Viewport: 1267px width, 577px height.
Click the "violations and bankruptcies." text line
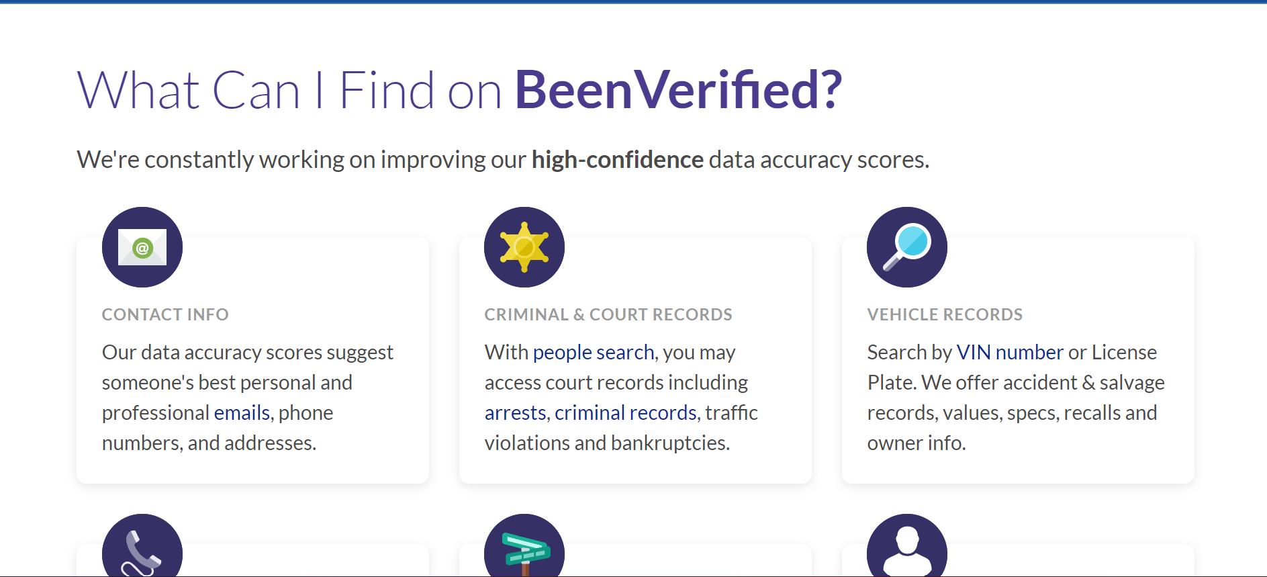tap(607, 443)
